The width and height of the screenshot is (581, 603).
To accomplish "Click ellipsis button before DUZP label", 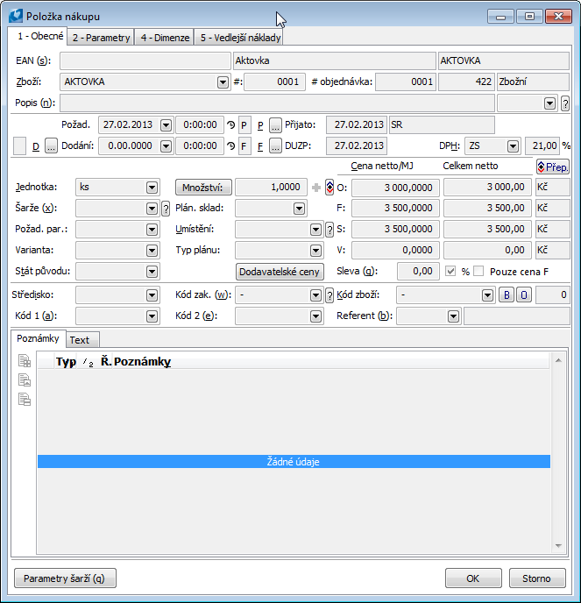I will click(275, 146).
